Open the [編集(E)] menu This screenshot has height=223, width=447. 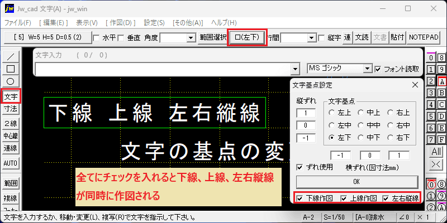point(54,23)
